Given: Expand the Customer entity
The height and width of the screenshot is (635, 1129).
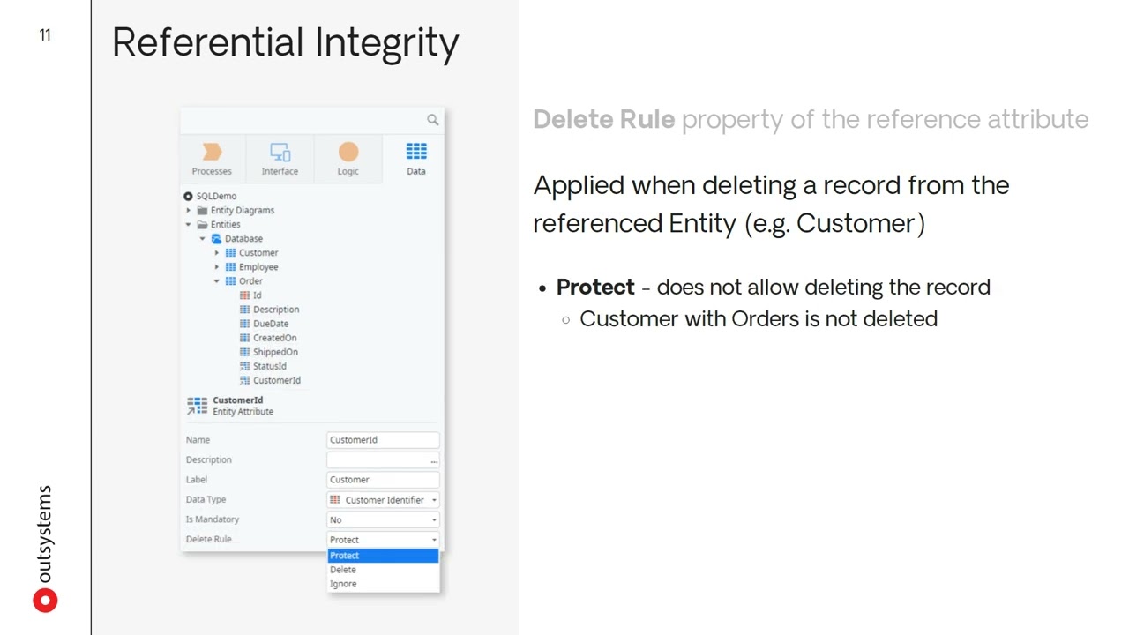Looking at the screenshot, I should click(216, 252).
